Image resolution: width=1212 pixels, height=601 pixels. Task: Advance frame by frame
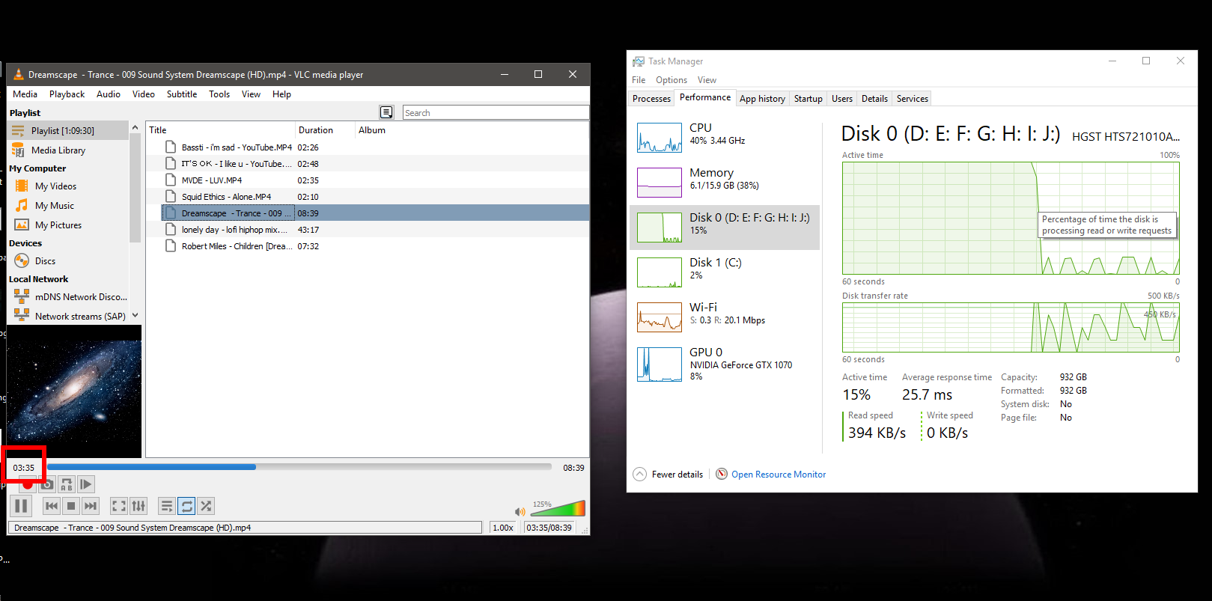(86, 484)
